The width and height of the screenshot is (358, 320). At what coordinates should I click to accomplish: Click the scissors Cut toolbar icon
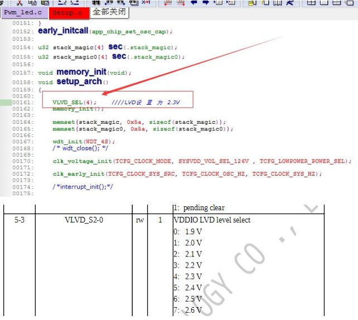coord(20,3)
